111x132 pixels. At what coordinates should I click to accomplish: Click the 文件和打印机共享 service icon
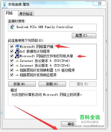(17, 56)
